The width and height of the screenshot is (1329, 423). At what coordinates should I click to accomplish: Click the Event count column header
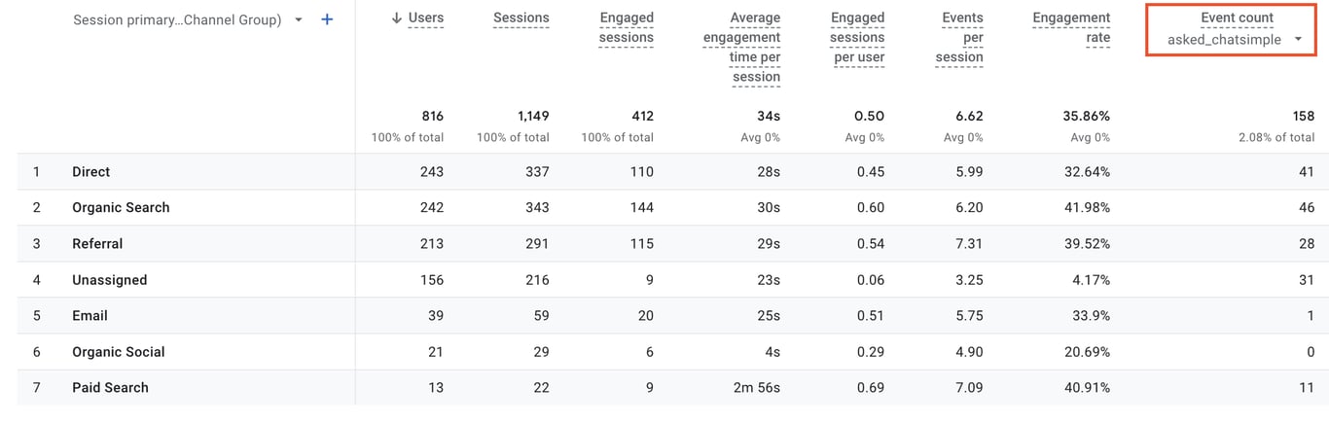pyautogui.click(x=1237, y=18)
